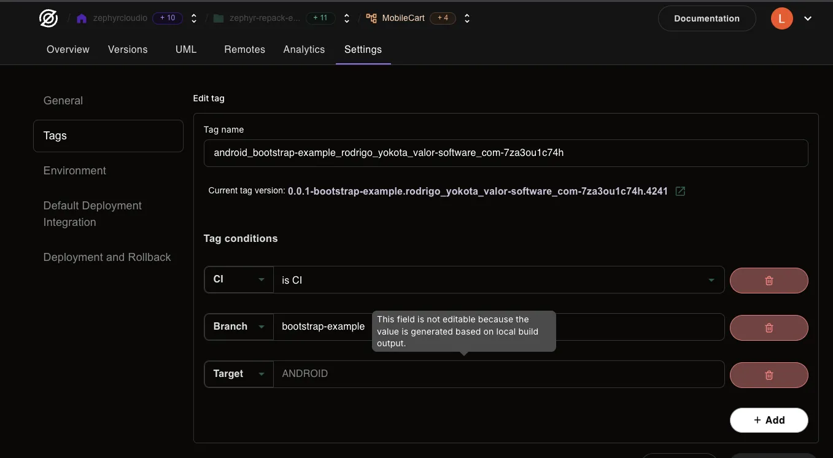Delete the CI tag condition
The image size is (833, 458).
click(x=769, y=281)
